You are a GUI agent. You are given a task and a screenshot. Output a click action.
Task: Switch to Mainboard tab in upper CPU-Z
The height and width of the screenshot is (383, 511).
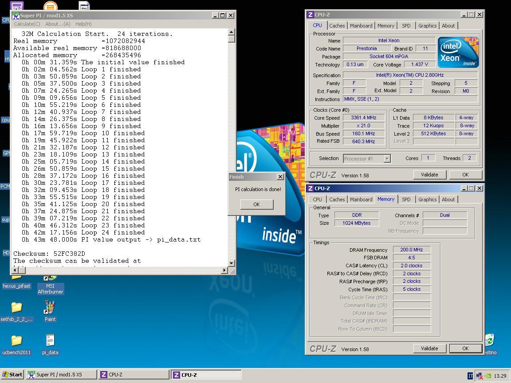pyautogui.click(x=361, y=26)
